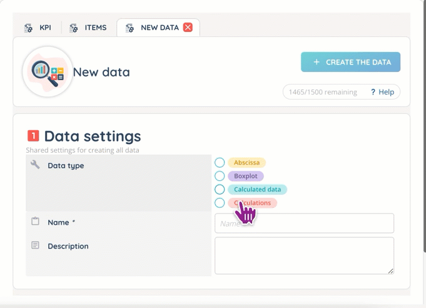Click the plus icon on Create button
The width and height of the screenshot is (426, 308).
coord(317,62)
